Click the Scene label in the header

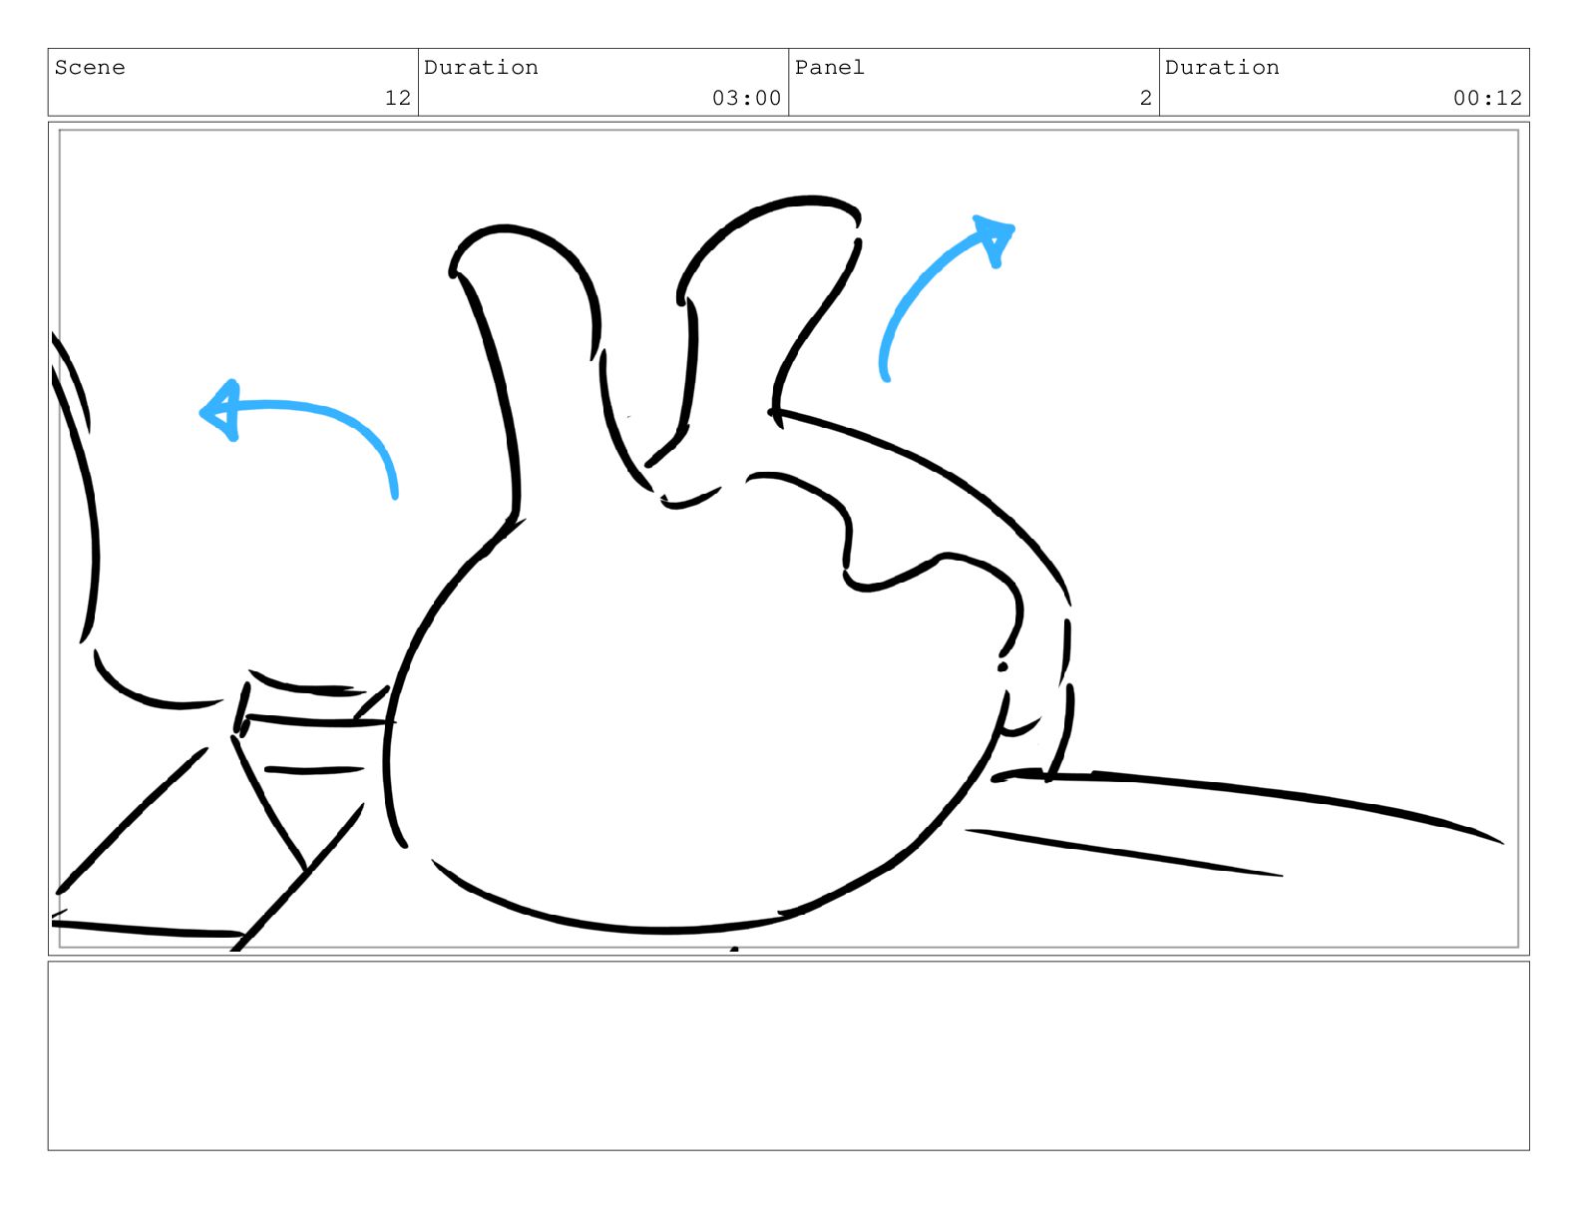90,68
